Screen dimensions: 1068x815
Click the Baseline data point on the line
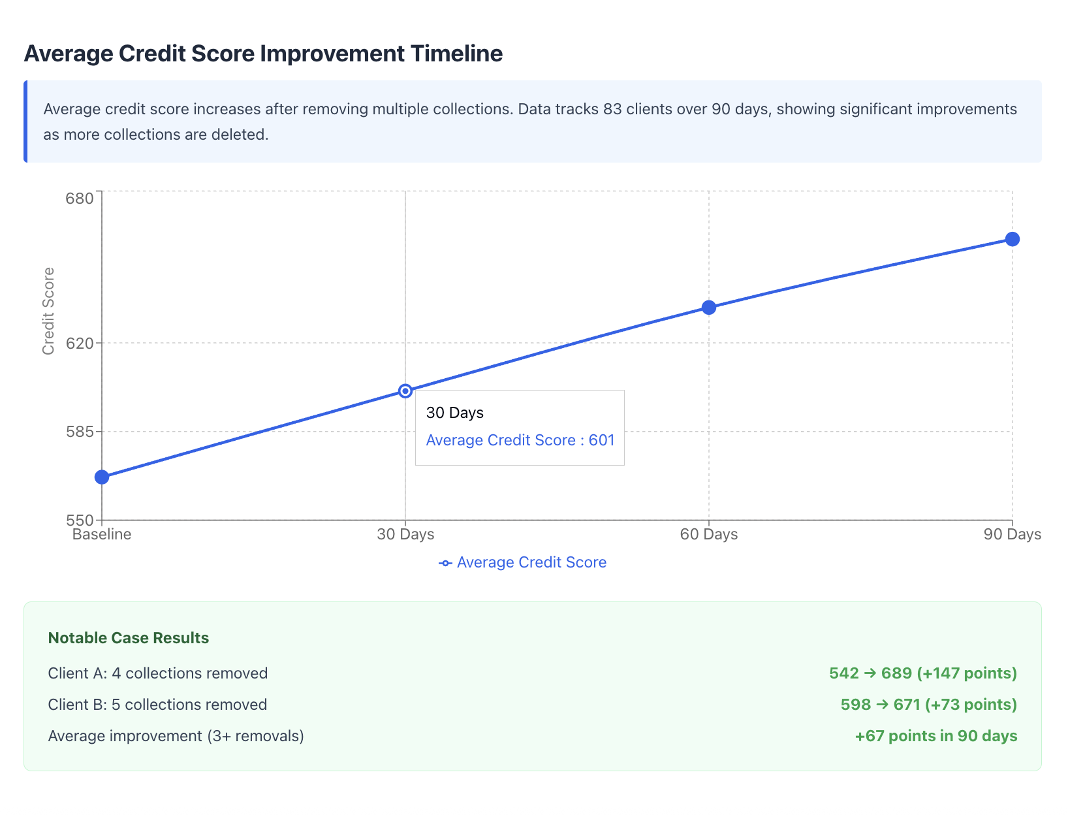pos(102,477)
